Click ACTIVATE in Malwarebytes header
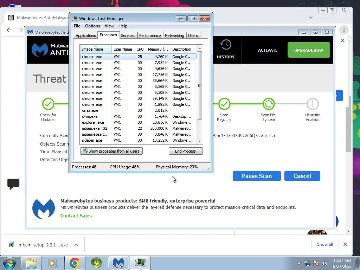360x270 pixels. click(x=268, y=50)
